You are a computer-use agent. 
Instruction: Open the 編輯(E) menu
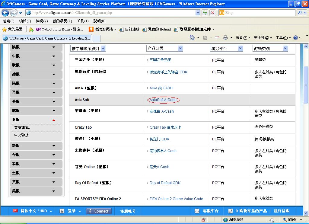[25, 21]
